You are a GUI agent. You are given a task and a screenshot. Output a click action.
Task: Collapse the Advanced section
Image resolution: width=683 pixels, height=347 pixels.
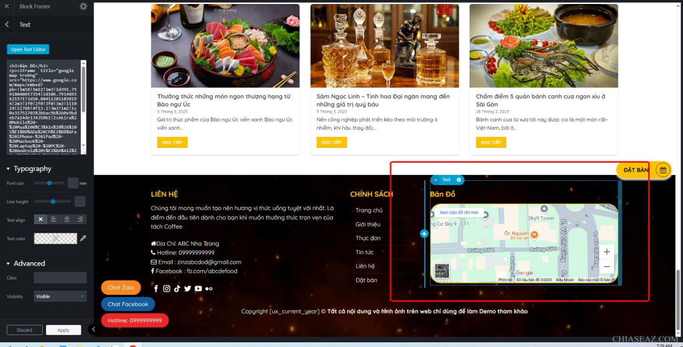[x=8, y=264]
